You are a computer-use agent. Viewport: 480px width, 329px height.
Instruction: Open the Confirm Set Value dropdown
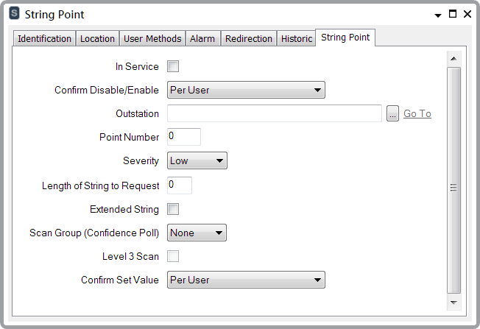(x=246, y=280)
